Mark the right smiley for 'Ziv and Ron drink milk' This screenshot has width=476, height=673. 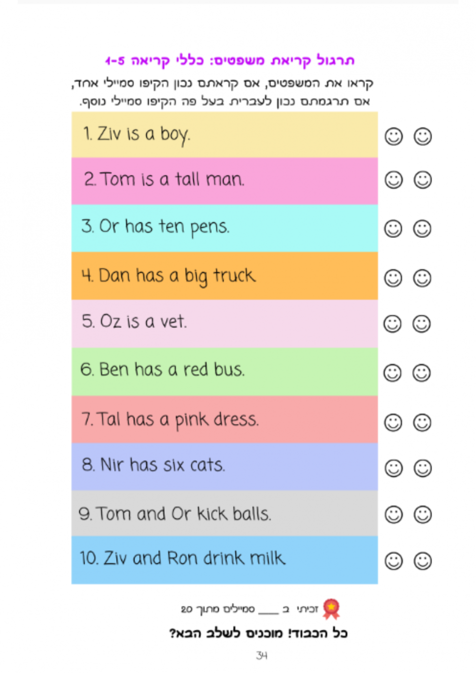[x=423, y=561]
